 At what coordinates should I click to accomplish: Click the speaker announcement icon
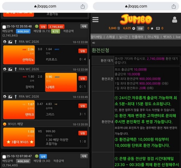point(94,43)
